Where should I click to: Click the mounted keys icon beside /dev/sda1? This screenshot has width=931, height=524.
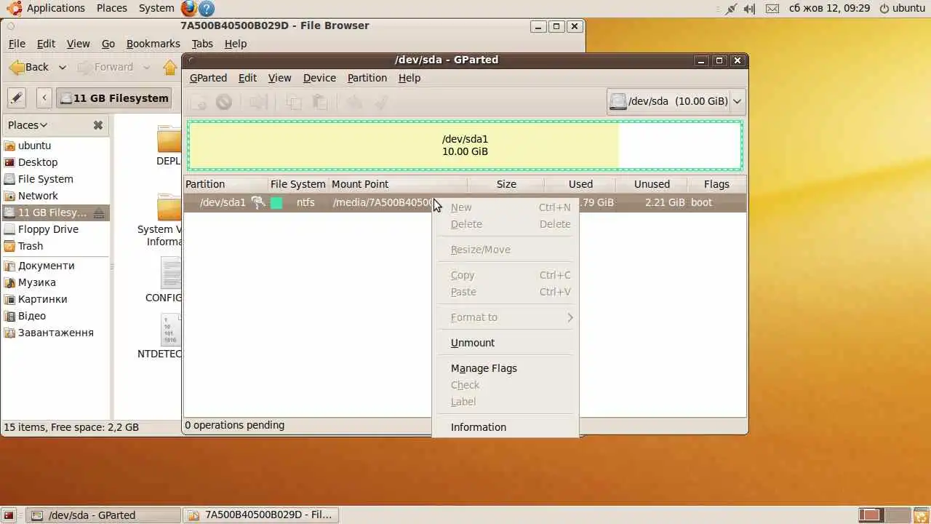point(258,202)
